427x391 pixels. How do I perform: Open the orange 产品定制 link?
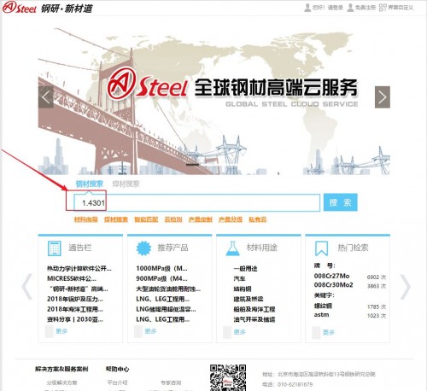point(200,219)
